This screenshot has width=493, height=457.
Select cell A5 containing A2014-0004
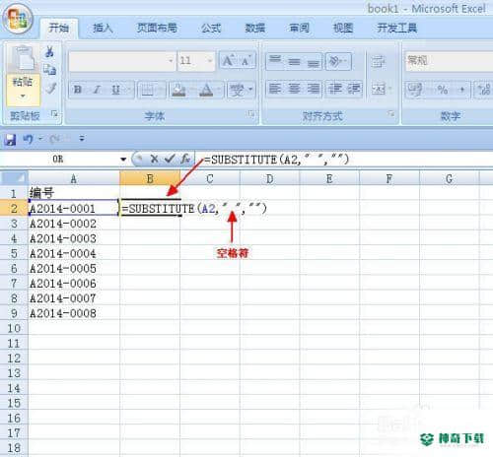pos(74,253)
